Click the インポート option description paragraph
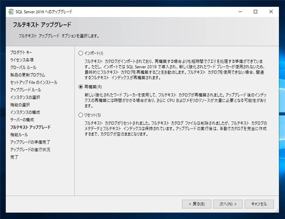Image resolution: width=285 pixels, height=219 pixels. [x=174, y=69]
